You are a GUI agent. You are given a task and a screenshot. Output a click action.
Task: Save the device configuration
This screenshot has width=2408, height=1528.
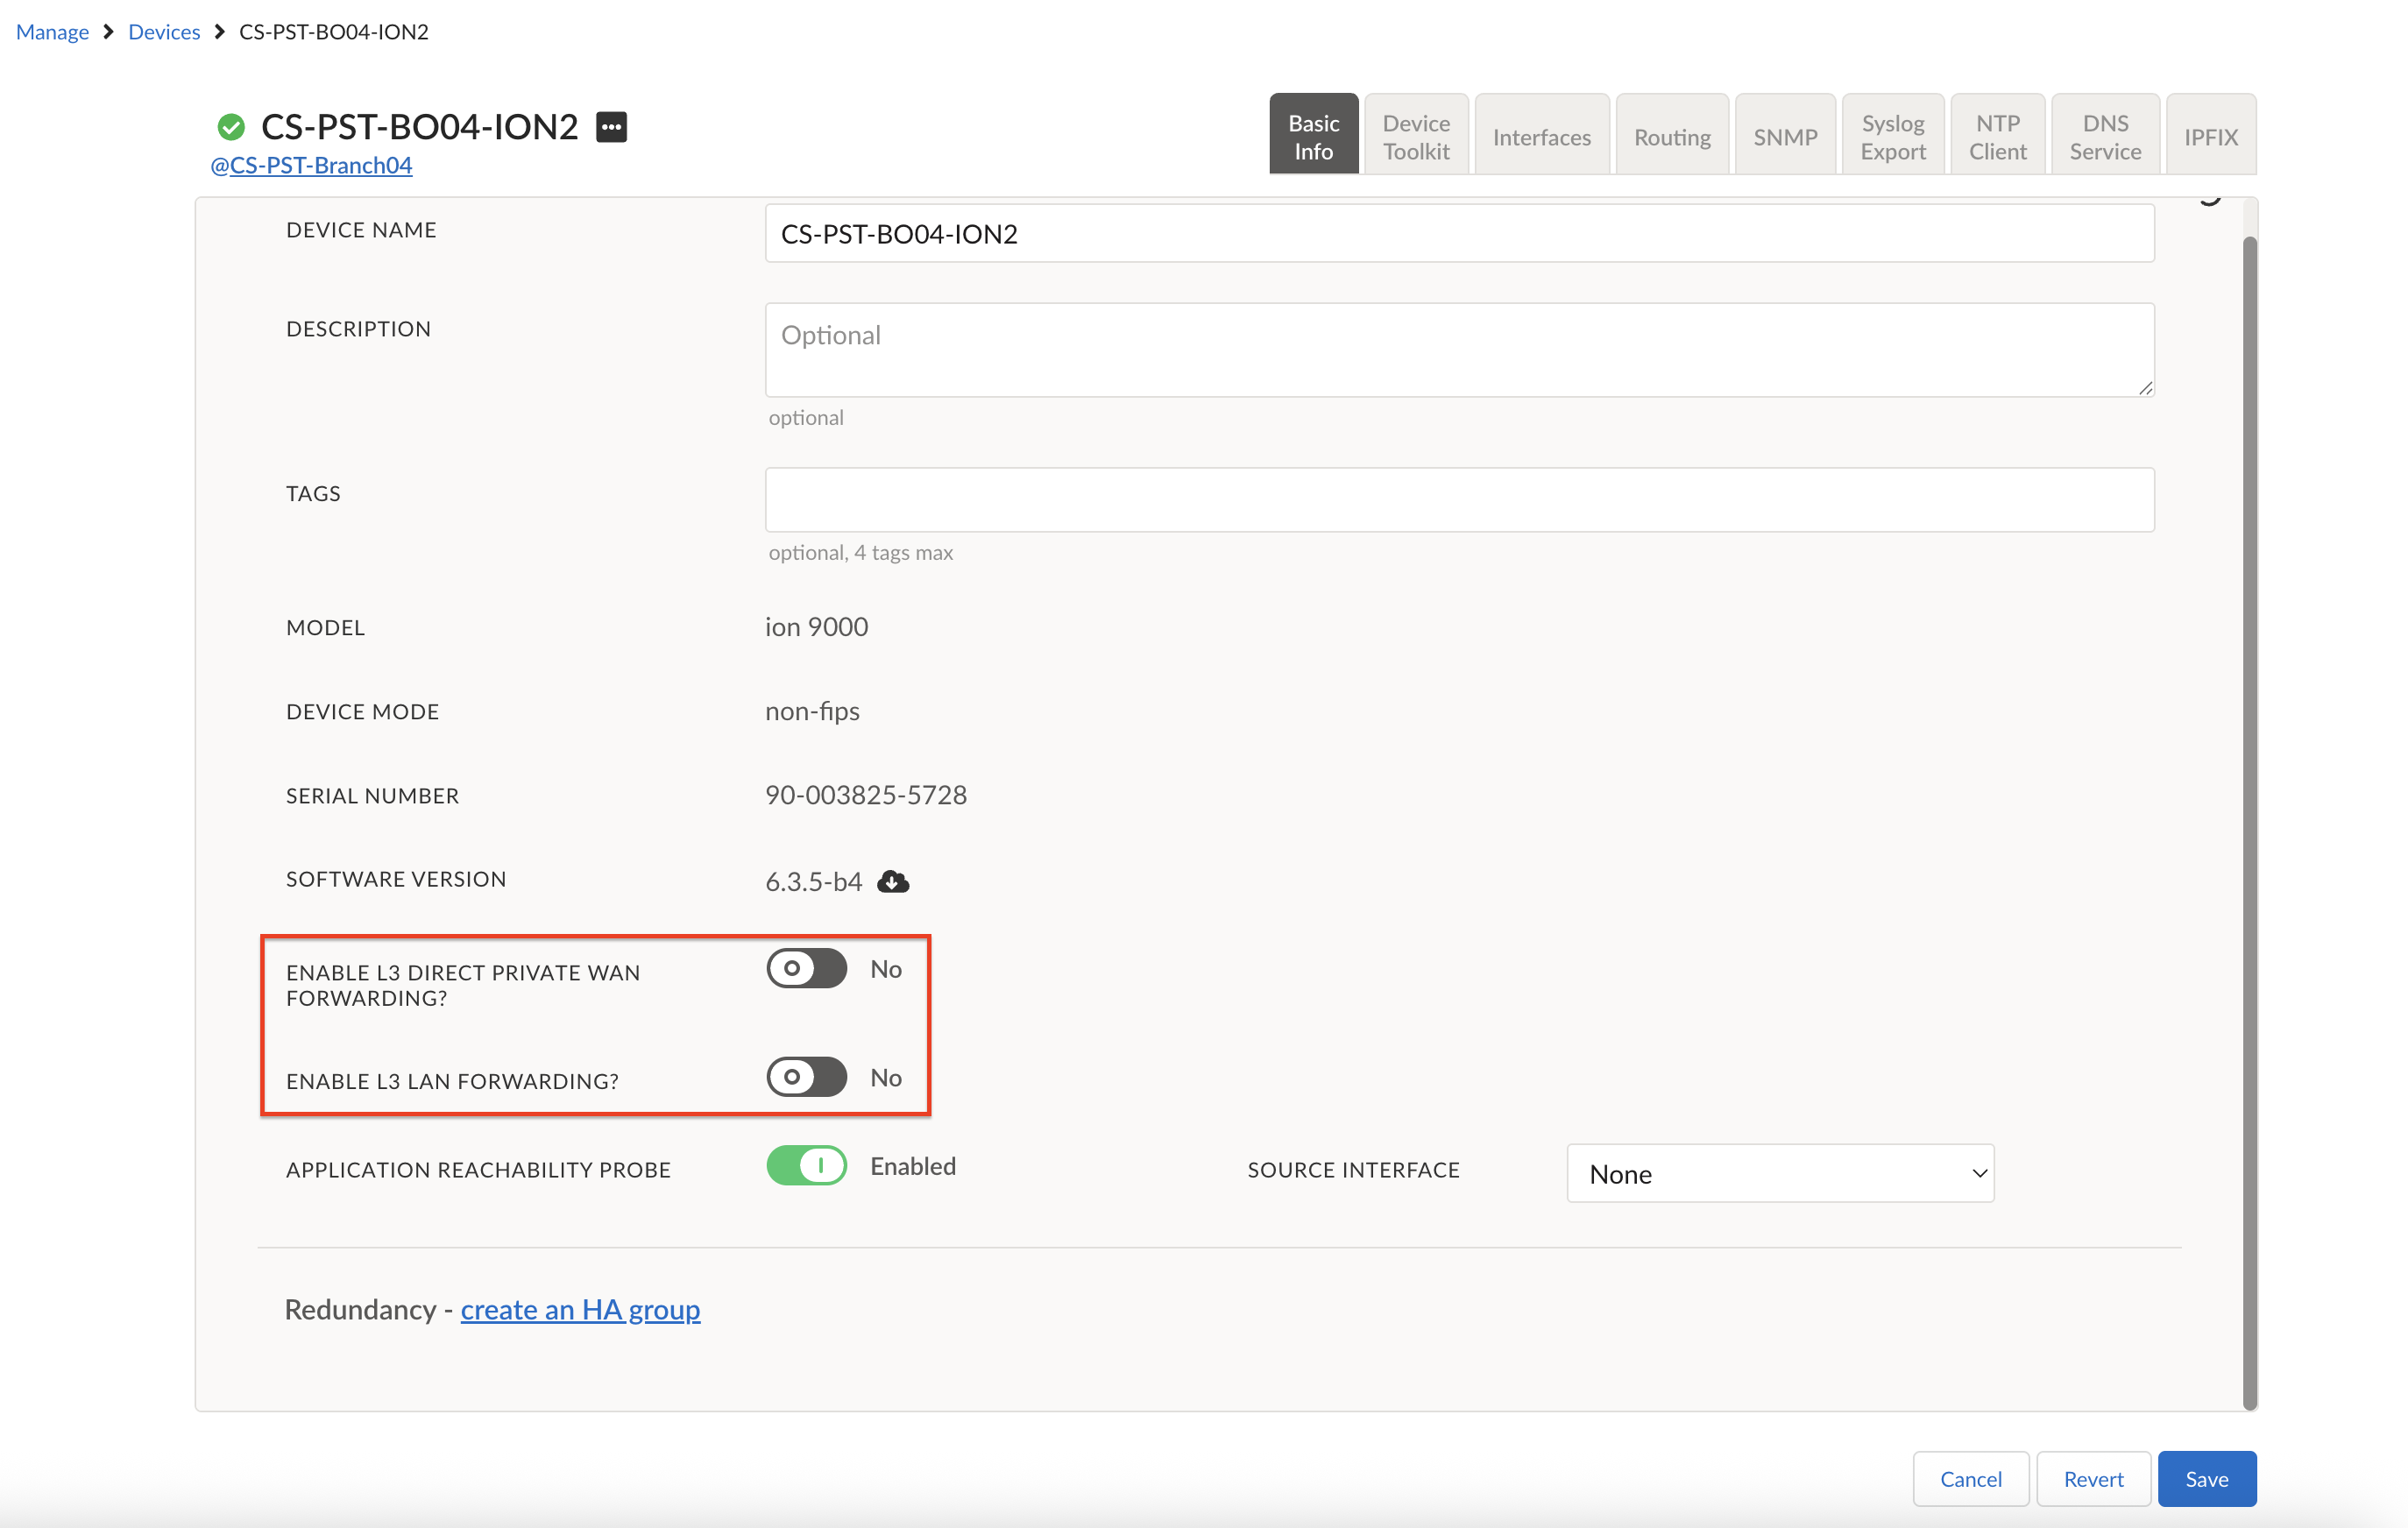click(2207, 1479)
